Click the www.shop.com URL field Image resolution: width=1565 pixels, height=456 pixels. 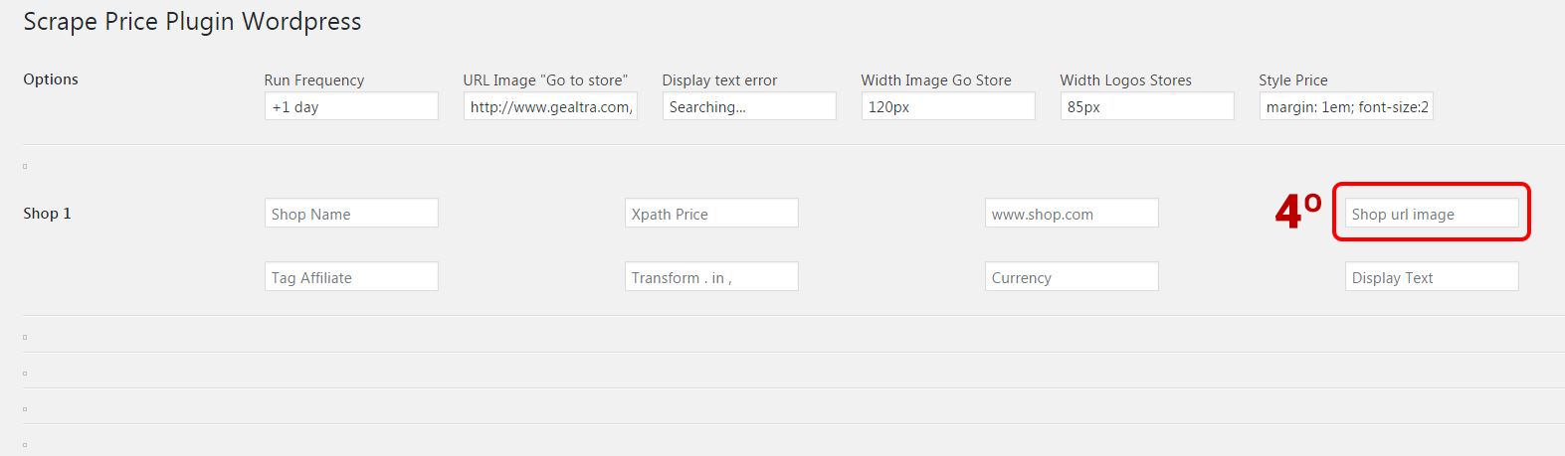pos(1072,214)
